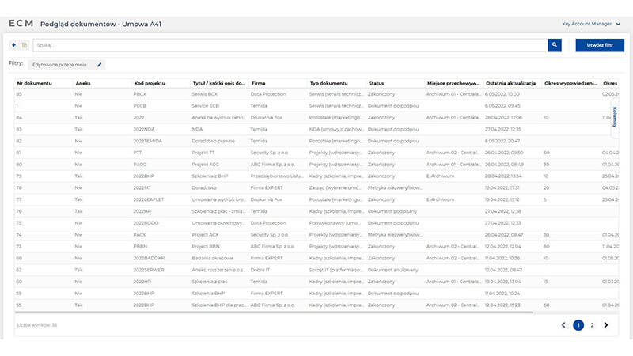This screenshot has width=633, height=356.
Task: Sort by 'Firma' column header
Action: point(259,83)
